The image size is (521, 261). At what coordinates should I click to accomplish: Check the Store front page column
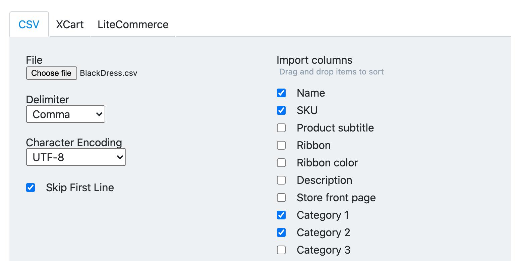coord(281,198)
